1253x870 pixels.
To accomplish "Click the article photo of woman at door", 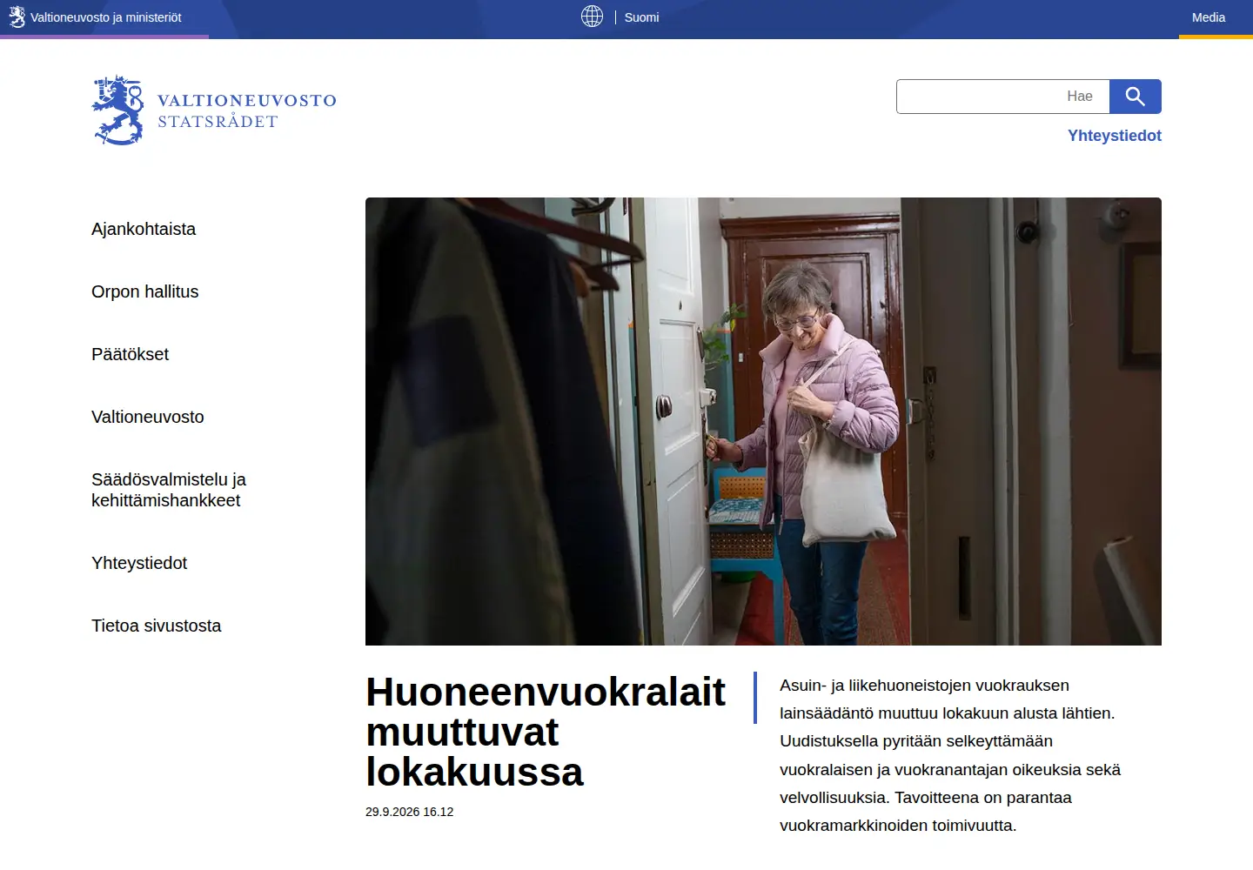I will (x=763, y=421).
